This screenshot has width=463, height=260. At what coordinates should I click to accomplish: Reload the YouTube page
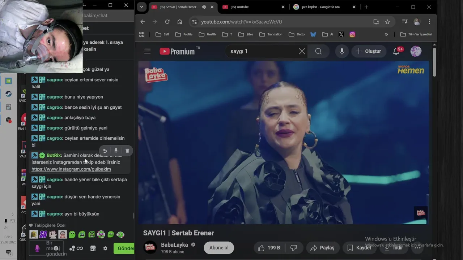[167, 22]
